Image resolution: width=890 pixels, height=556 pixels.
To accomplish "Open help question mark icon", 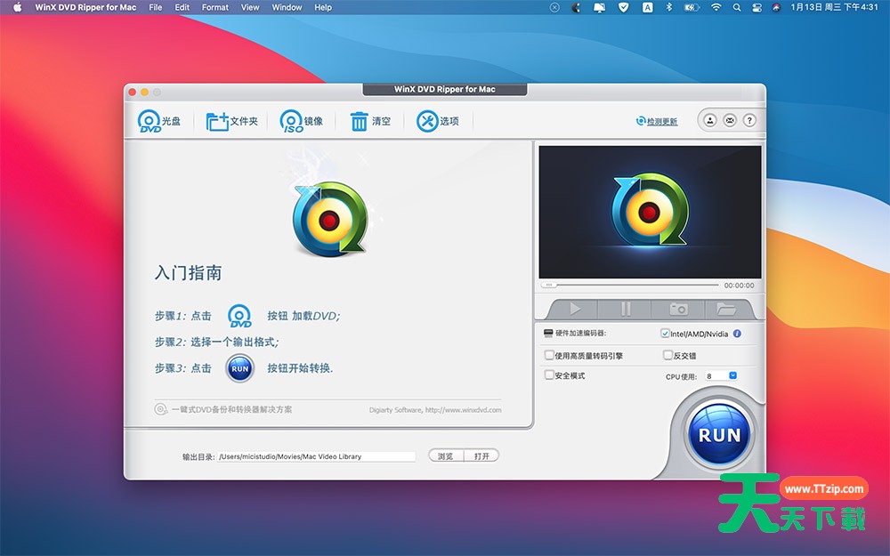I will click(749, 120).
